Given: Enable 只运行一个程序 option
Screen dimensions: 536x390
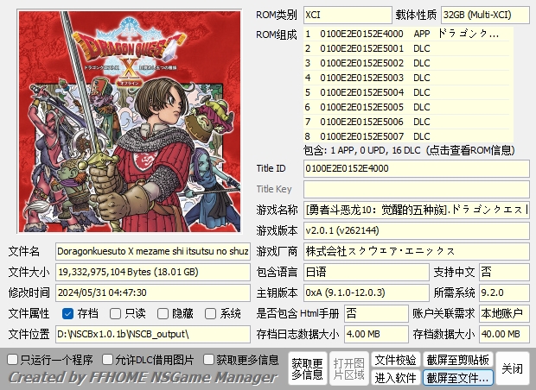Looking at the screenshot, I should click(x=13, y=359).
